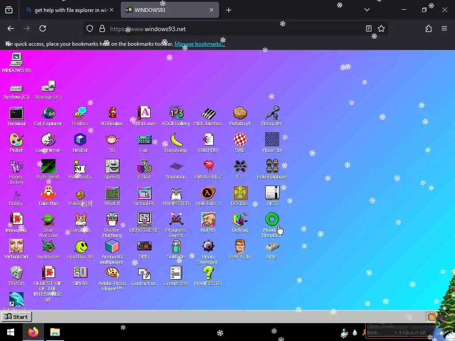Open the Terminal desktop icon

pos(16,116)
